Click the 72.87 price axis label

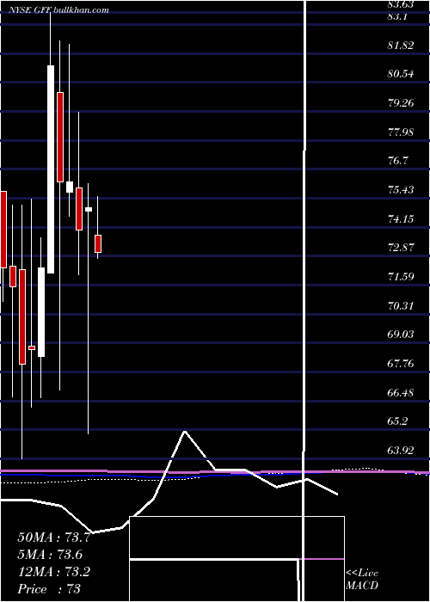click(401, 248)
